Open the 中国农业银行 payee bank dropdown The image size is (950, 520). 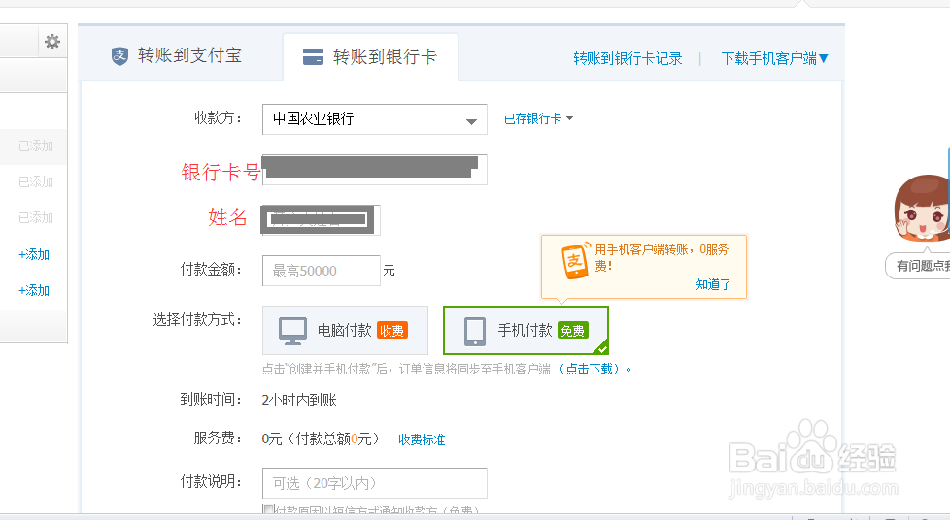(x=374, y=119)
